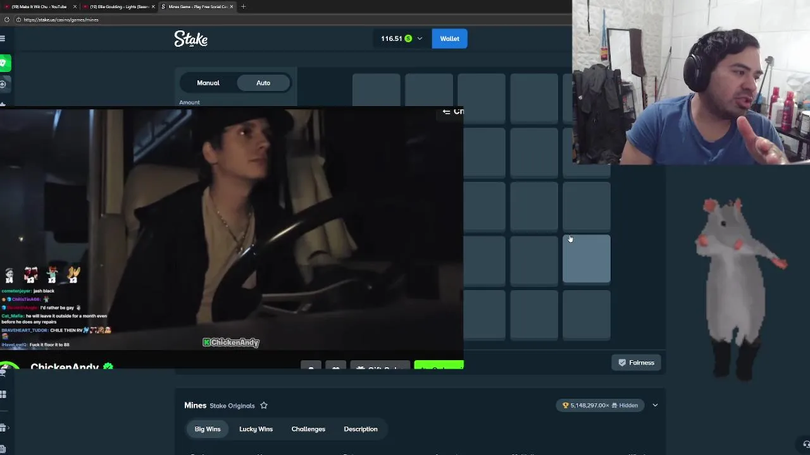Open the Stake sidebar hamburger menu
This screenshot has height=455, width=810.
click(x=3, y=39)
